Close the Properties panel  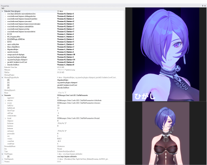coord(205,6)
